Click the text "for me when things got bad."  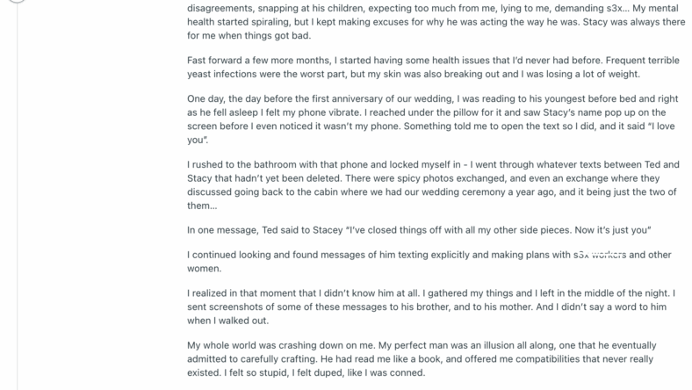(249, 36)
